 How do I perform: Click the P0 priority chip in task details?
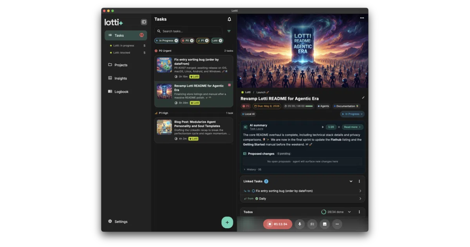coord(246,106)
